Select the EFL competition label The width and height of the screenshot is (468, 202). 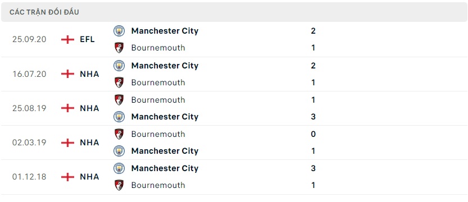87,39
